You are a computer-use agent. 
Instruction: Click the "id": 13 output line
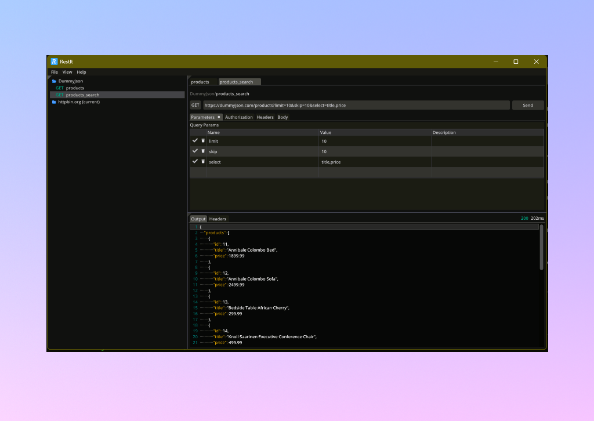click(x=221, y=302)
